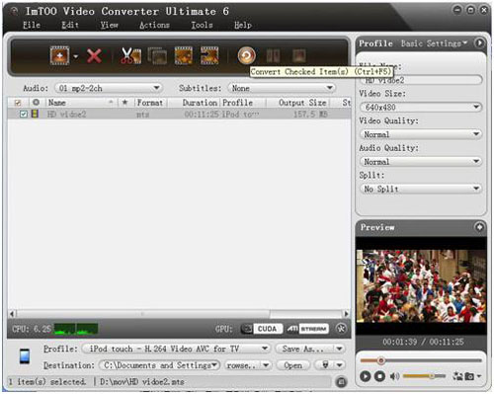Open the Audio track dropdown
This screenshot has width=494, height=394.
pyautogui.click(x=108, y=88)
